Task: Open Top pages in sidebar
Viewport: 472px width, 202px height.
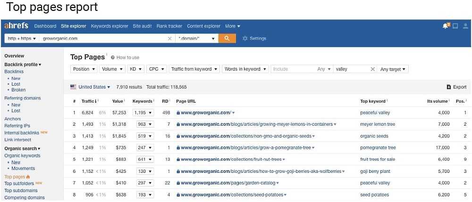Action: pyautogui.click(x=15, y=177)
